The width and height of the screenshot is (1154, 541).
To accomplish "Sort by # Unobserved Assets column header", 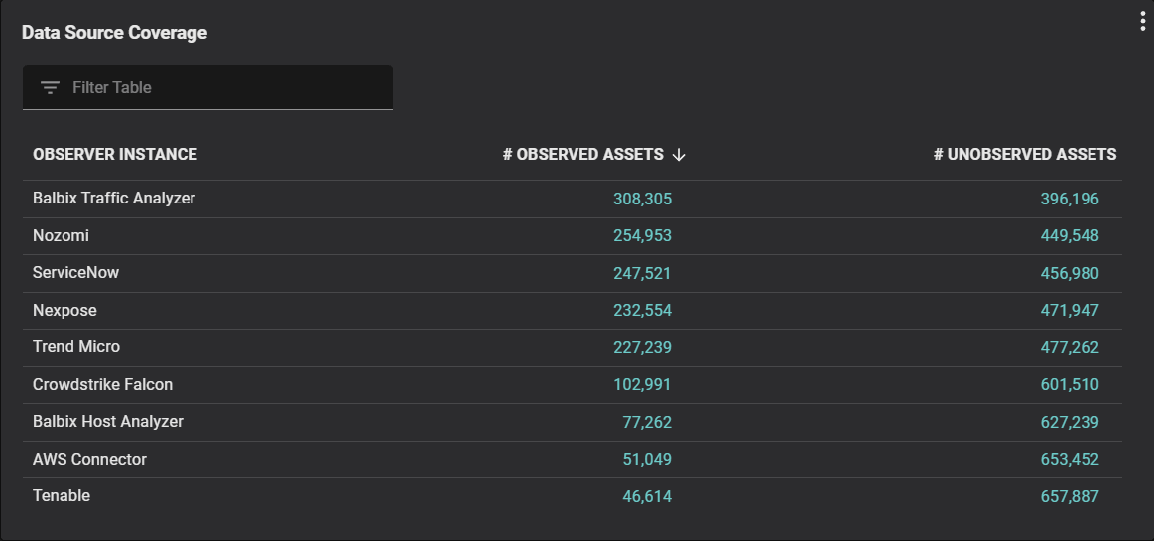I will pos(1024,155).
